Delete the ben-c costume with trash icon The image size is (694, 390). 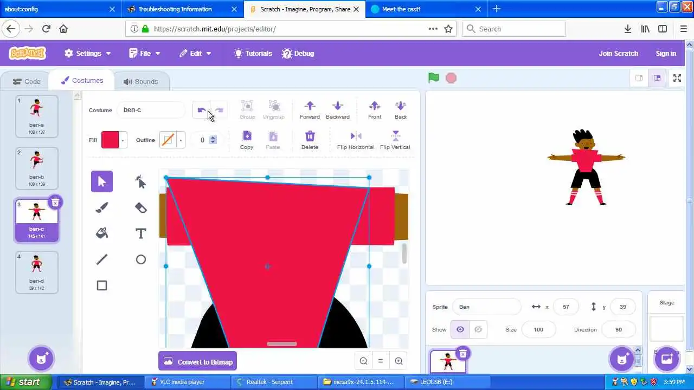coord(55,203)
